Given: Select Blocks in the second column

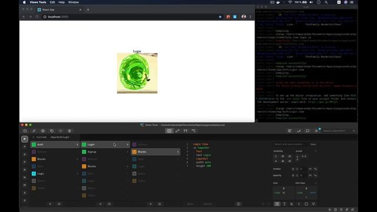Looking at the screenshot, I should click(105, 166).
